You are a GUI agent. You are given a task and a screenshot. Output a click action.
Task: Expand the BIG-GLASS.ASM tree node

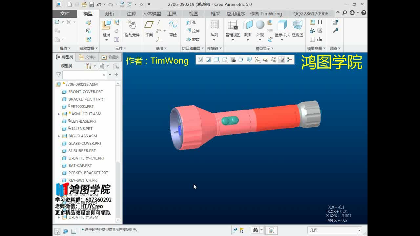(x=59, y=136)
